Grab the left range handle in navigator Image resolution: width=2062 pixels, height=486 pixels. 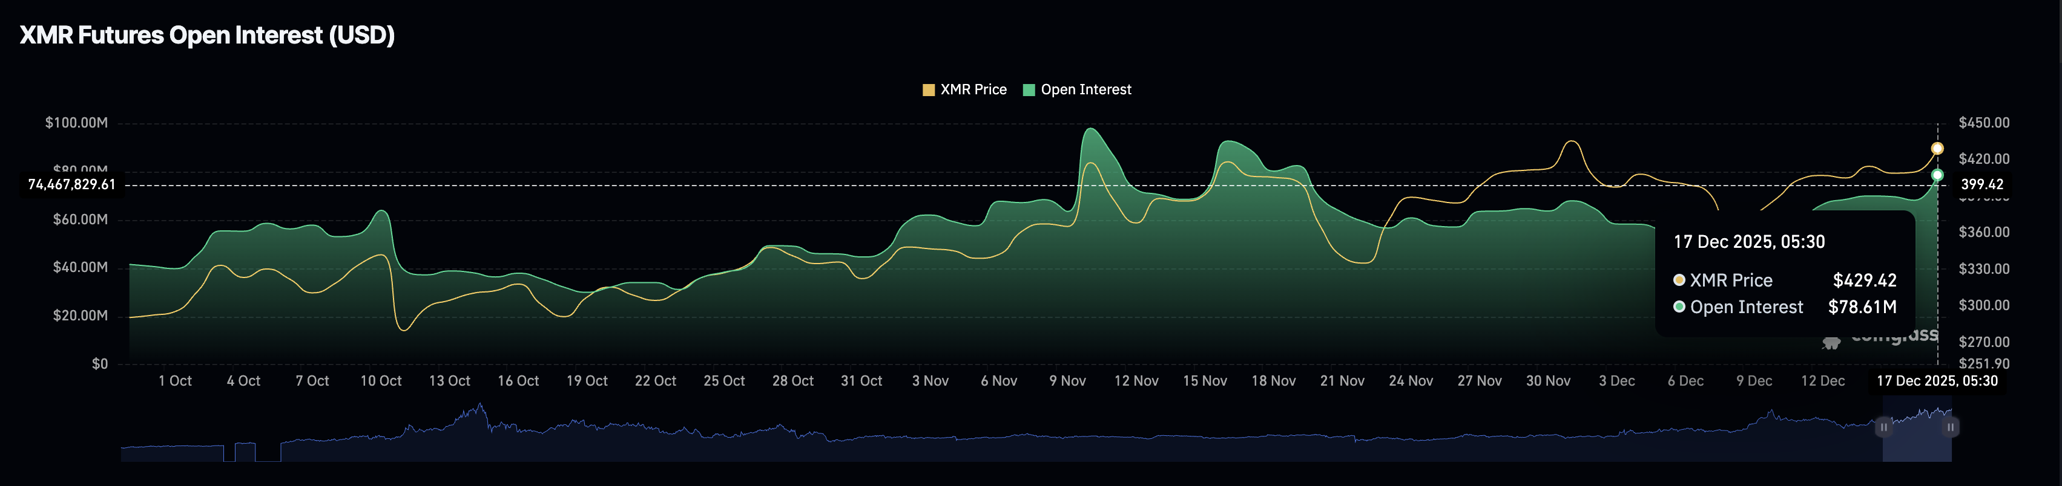pos(1883,427)
